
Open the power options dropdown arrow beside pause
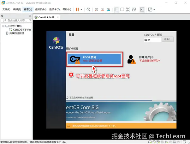click(81, 9)
